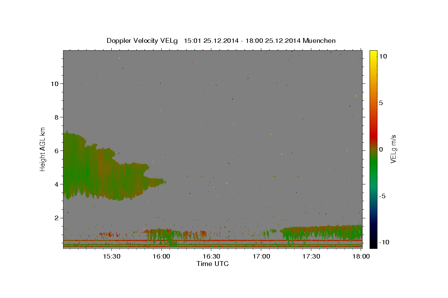Click the height tick label 8
This screenshot has width=448, height=298.
56,117
